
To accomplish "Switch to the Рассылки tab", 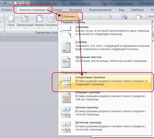I will click(x=75, y=10).
